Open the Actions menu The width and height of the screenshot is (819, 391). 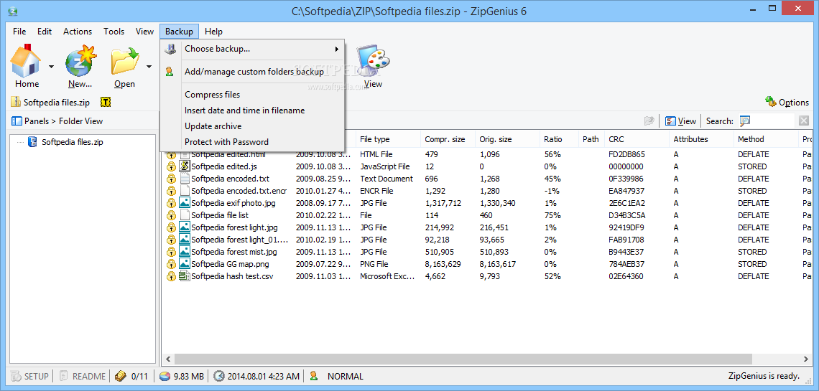click(x=78, y=32)
